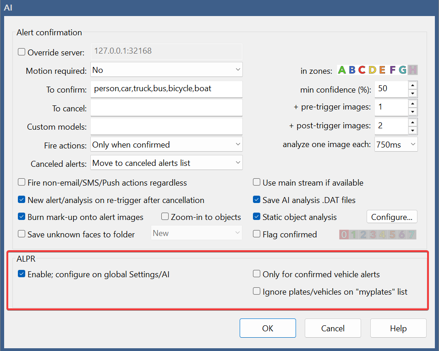Open the Motion required dropdown

pos(166,70)
